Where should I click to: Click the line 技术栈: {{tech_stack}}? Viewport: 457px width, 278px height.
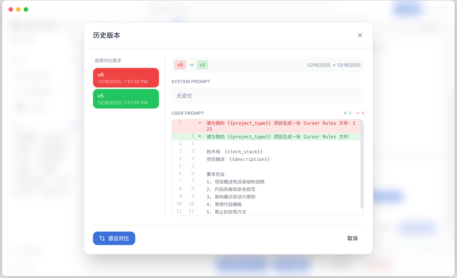pos(234,151)
